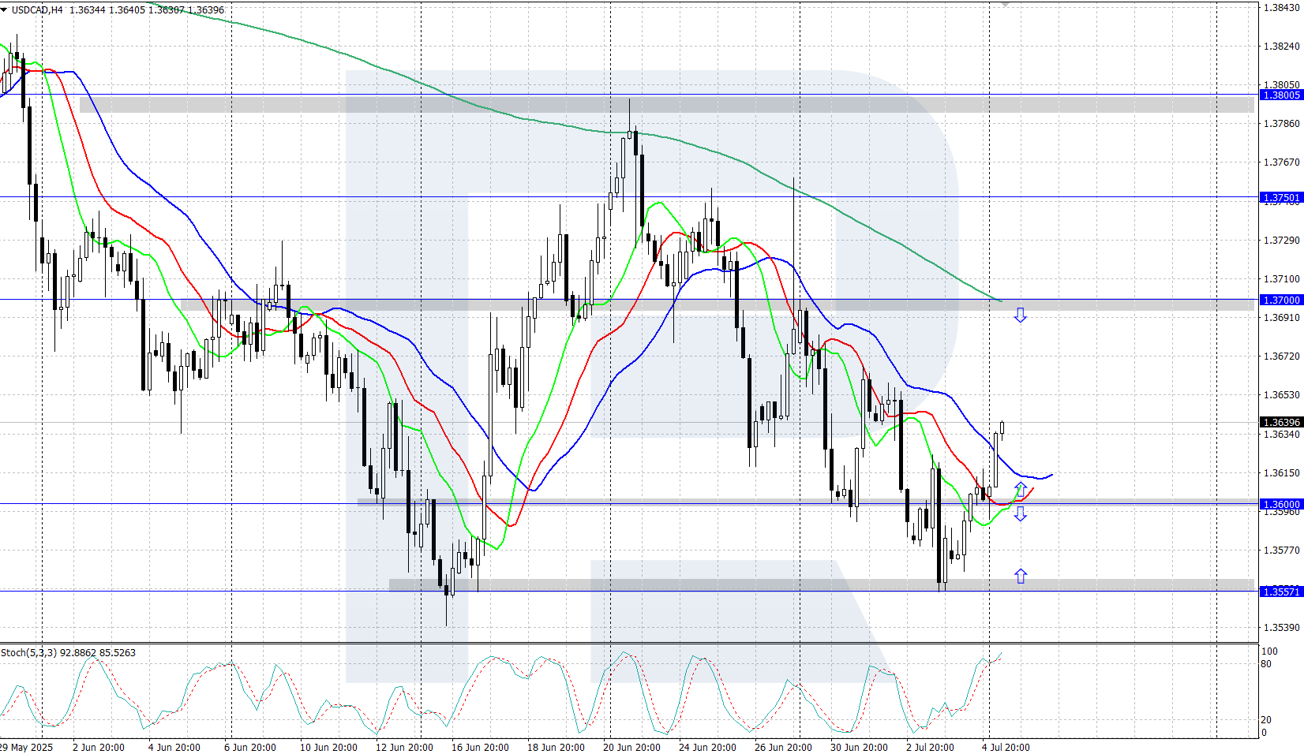Click the blue down arrow just below the 1.36000 line
Image resolution: width=1304 pixels, height=754 pixels.
pyautogui.click(x=1020, y=514)
